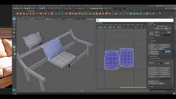Select the Rotate tool in Tool Box

[x=14, y=32]
